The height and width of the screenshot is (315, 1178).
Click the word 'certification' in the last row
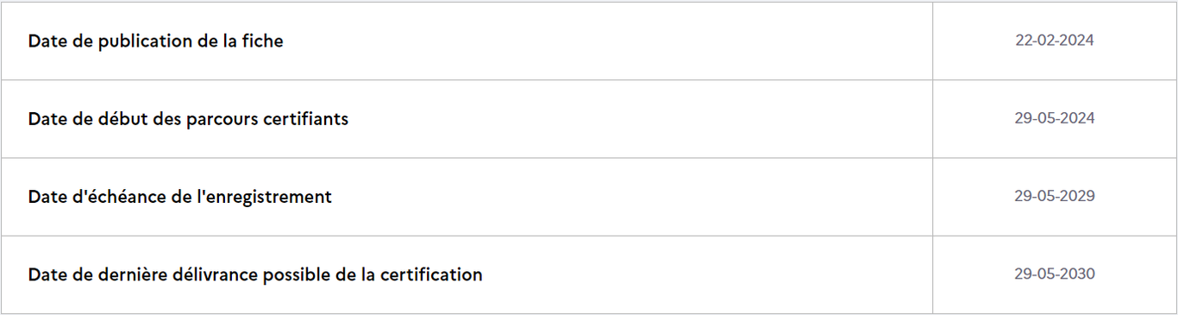pos(429,274)
